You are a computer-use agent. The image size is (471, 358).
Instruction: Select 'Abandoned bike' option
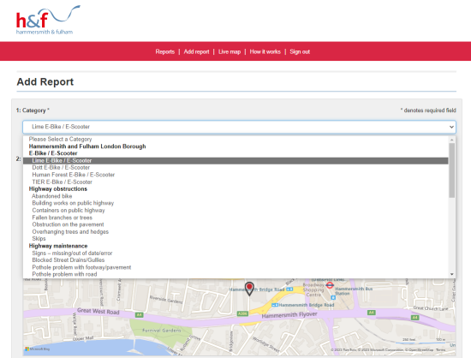tap(235, 196)
